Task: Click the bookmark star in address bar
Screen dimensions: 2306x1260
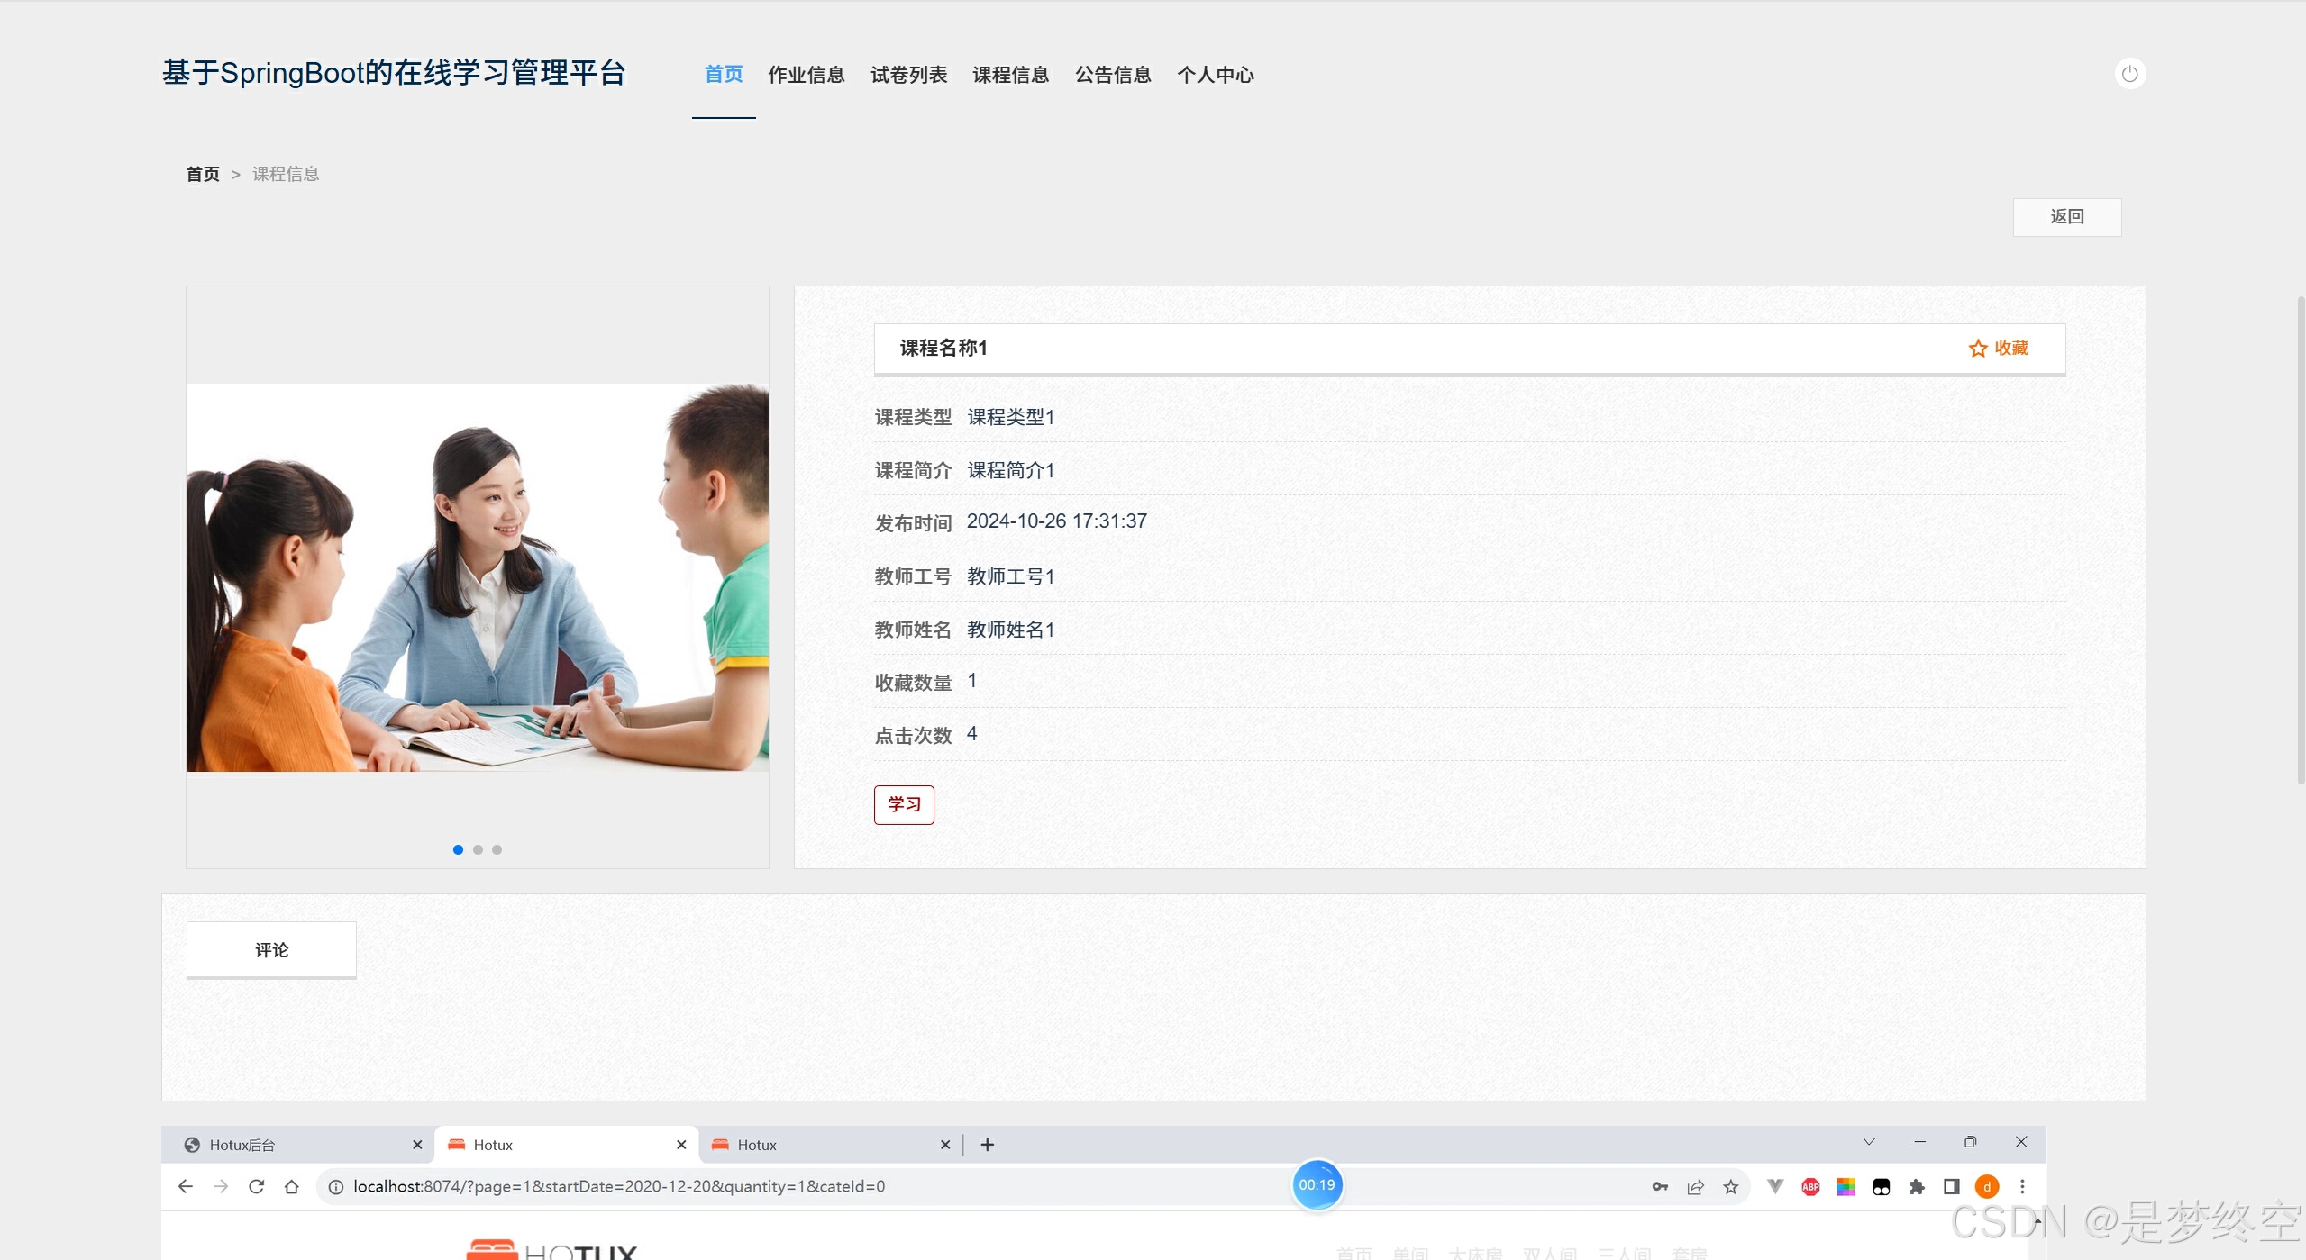Action: click(x=1730, y=1186)
